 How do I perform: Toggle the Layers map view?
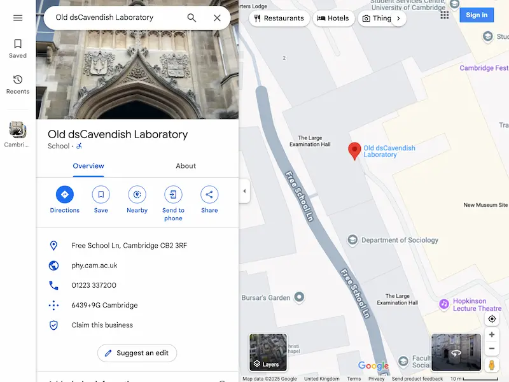268,352
